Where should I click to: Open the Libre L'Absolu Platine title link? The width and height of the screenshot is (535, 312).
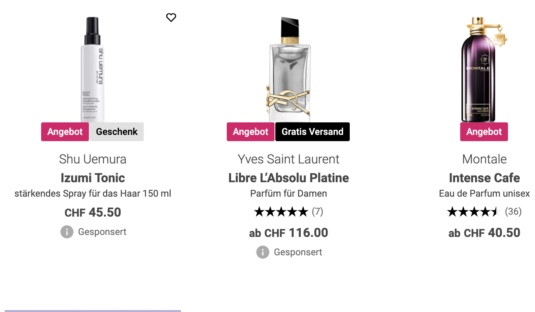click(x=289, y=178)
